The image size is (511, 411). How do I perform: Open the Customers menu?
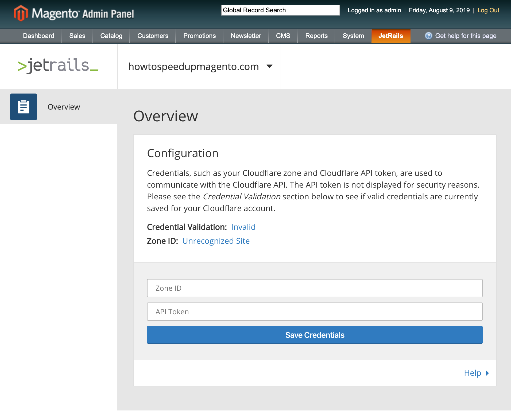pos(153,36)
